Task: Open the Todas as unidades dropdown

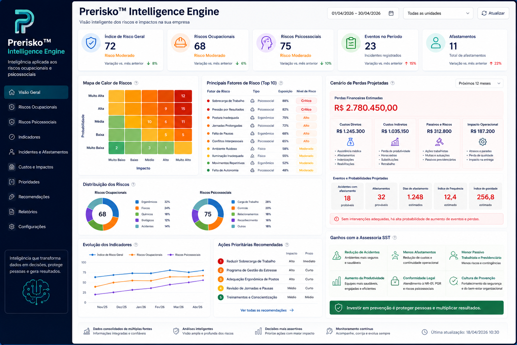Action: pos(438,13)
